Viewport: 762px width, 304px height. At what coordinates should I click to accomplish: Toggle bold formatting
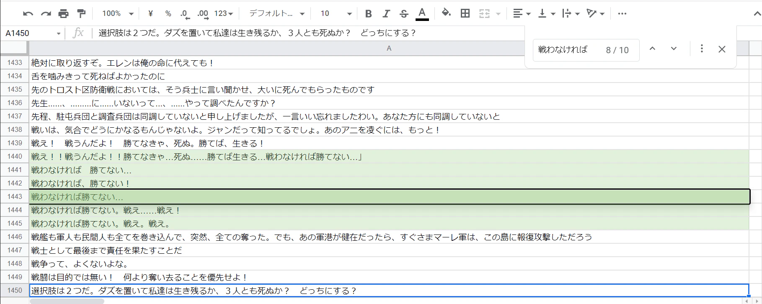coord(368,14)
